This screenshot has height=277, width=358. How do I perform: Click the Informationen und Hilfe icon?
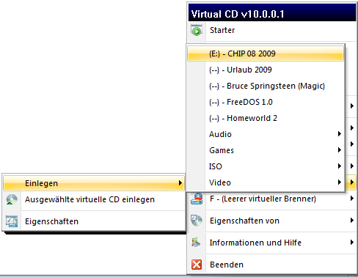pyautogui.click(x=196, y=243)
